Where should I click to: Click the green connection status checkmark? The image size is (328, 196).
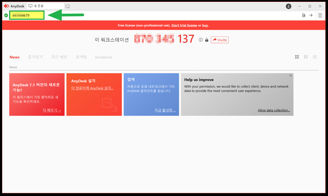(x=6, y=15)
